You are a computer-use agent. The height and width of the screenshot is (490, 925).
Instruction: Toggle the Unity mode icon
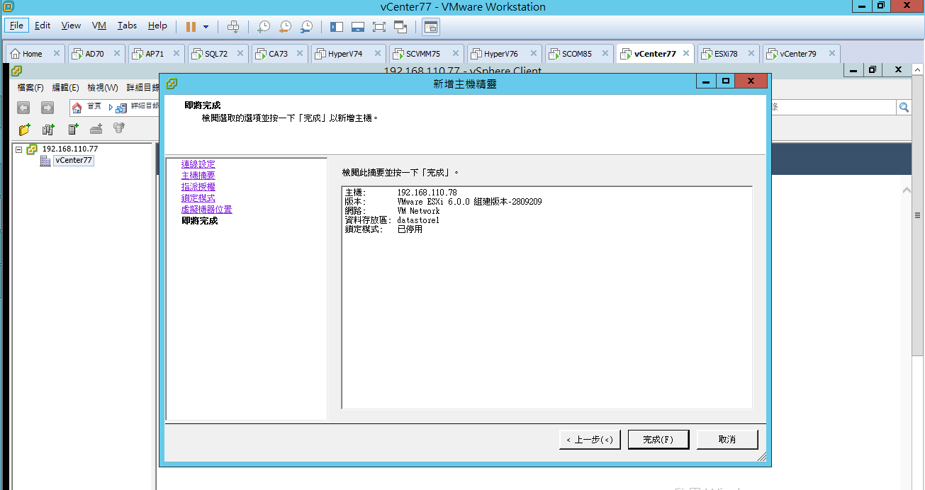click(400, 26)
